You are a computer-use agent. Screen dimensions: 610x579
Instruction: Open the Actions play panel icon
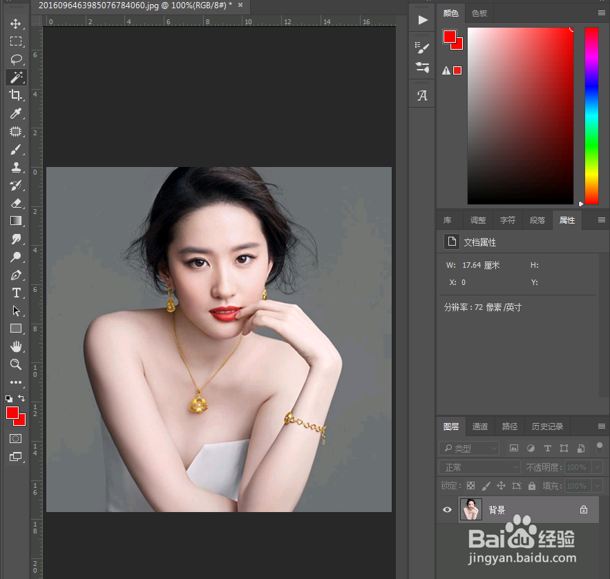tap(422, 20)
